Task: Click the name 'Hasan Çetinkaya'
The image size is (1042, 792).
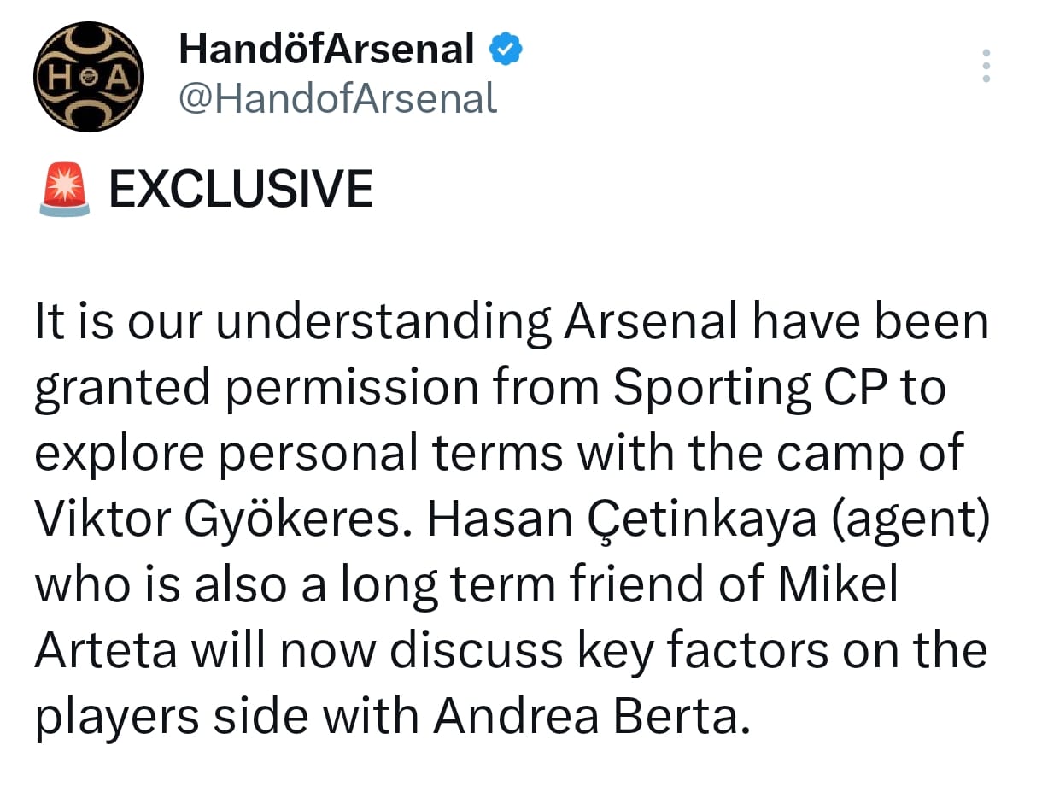Action: point(622,519)
